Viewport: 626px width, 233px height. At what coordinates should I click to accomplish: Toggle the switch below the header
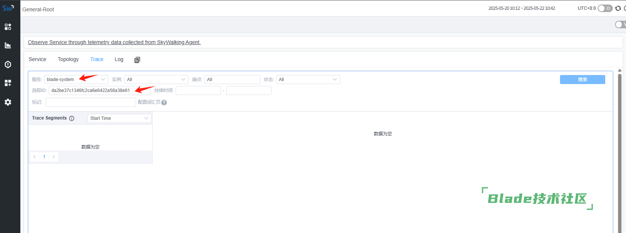pyautogui.click(x=620, y=25)
